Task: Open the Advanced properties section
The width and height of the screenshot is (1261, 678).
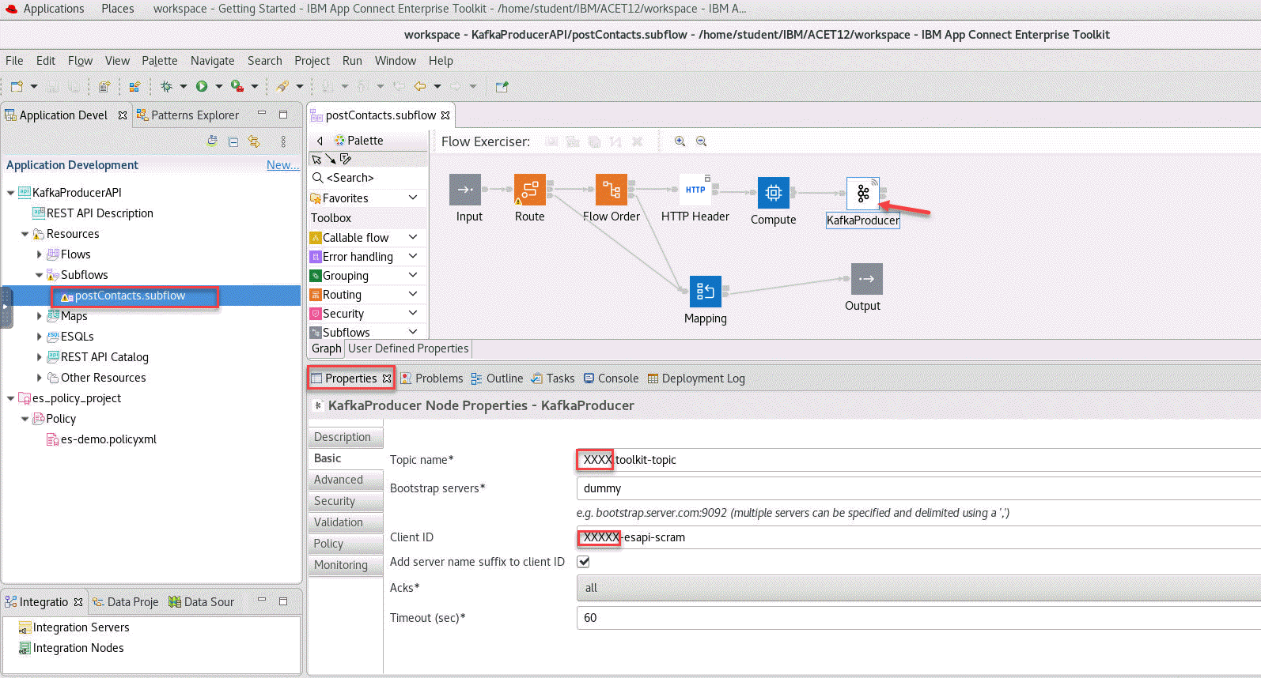Action: (339, 480)
